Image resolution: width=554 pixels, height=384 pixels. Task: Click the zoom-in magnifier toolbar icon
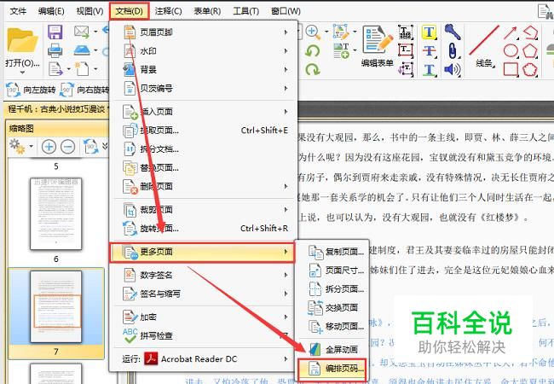[313, 32]
